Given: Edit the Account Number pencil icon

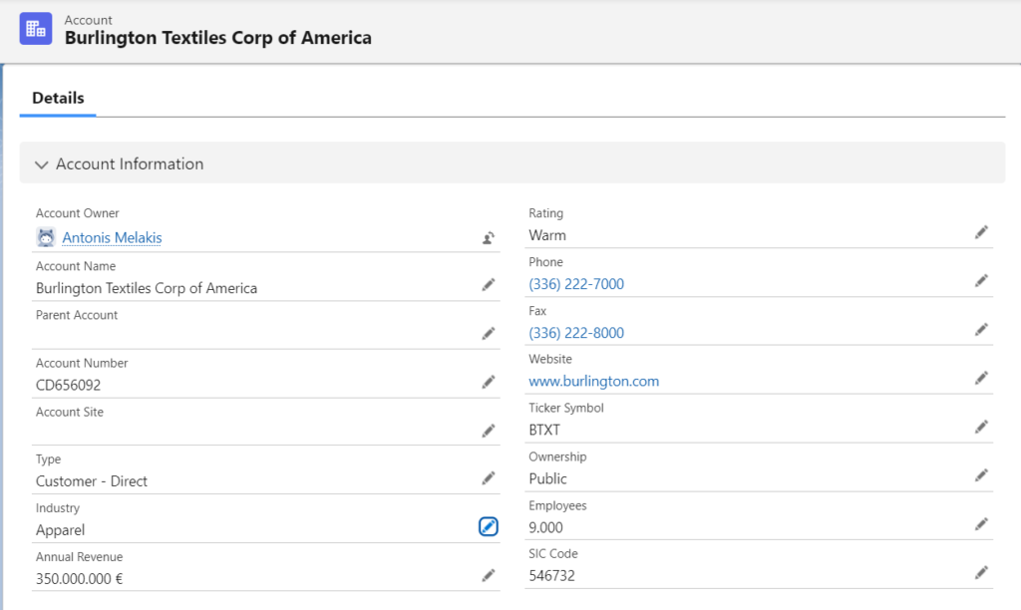Looking at the screenshot, I should 489,382.
